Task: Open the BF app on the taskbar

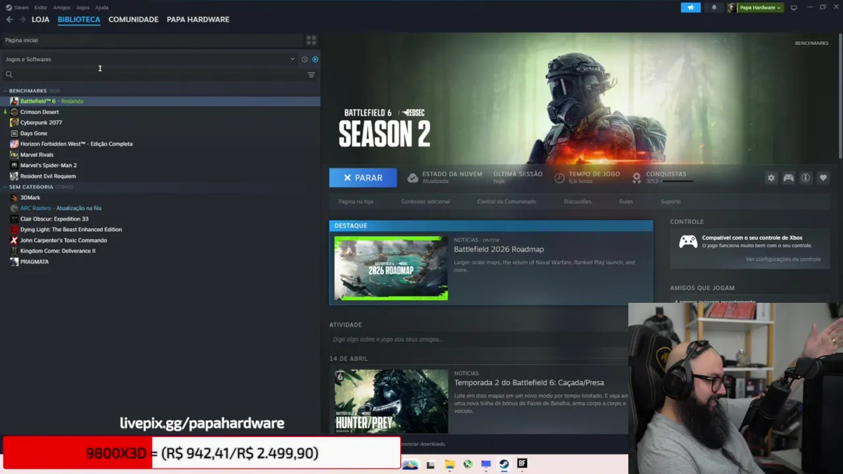Action: click(x=522, y=463)
